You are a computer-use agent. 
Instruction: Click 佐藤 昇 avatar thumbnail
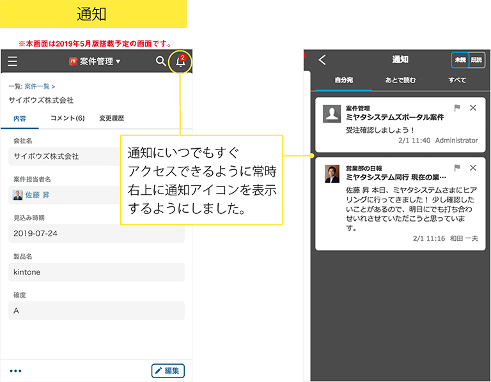click(x=17, y=195)
